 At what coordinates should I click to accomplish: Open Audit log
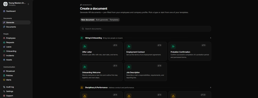[x=16, y=87]
